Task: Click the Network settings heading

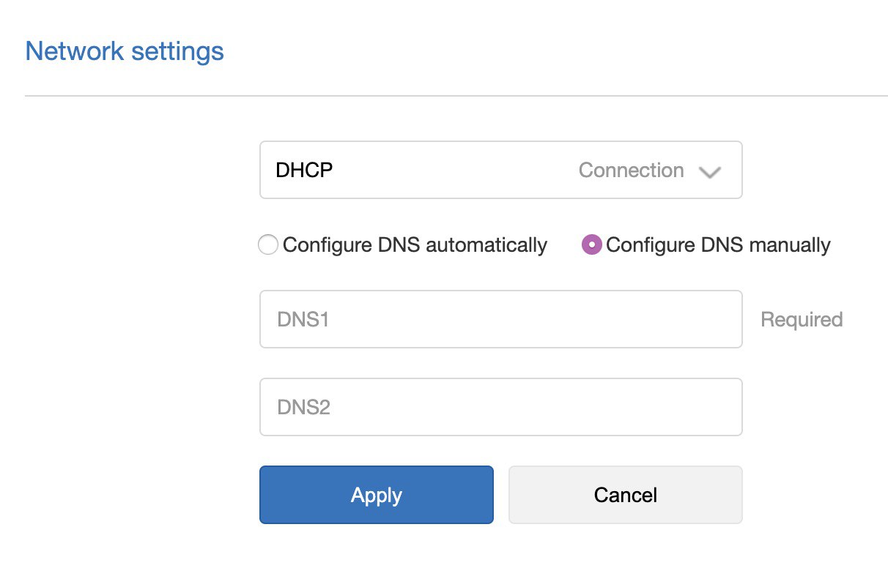Action: pos(125,52)
